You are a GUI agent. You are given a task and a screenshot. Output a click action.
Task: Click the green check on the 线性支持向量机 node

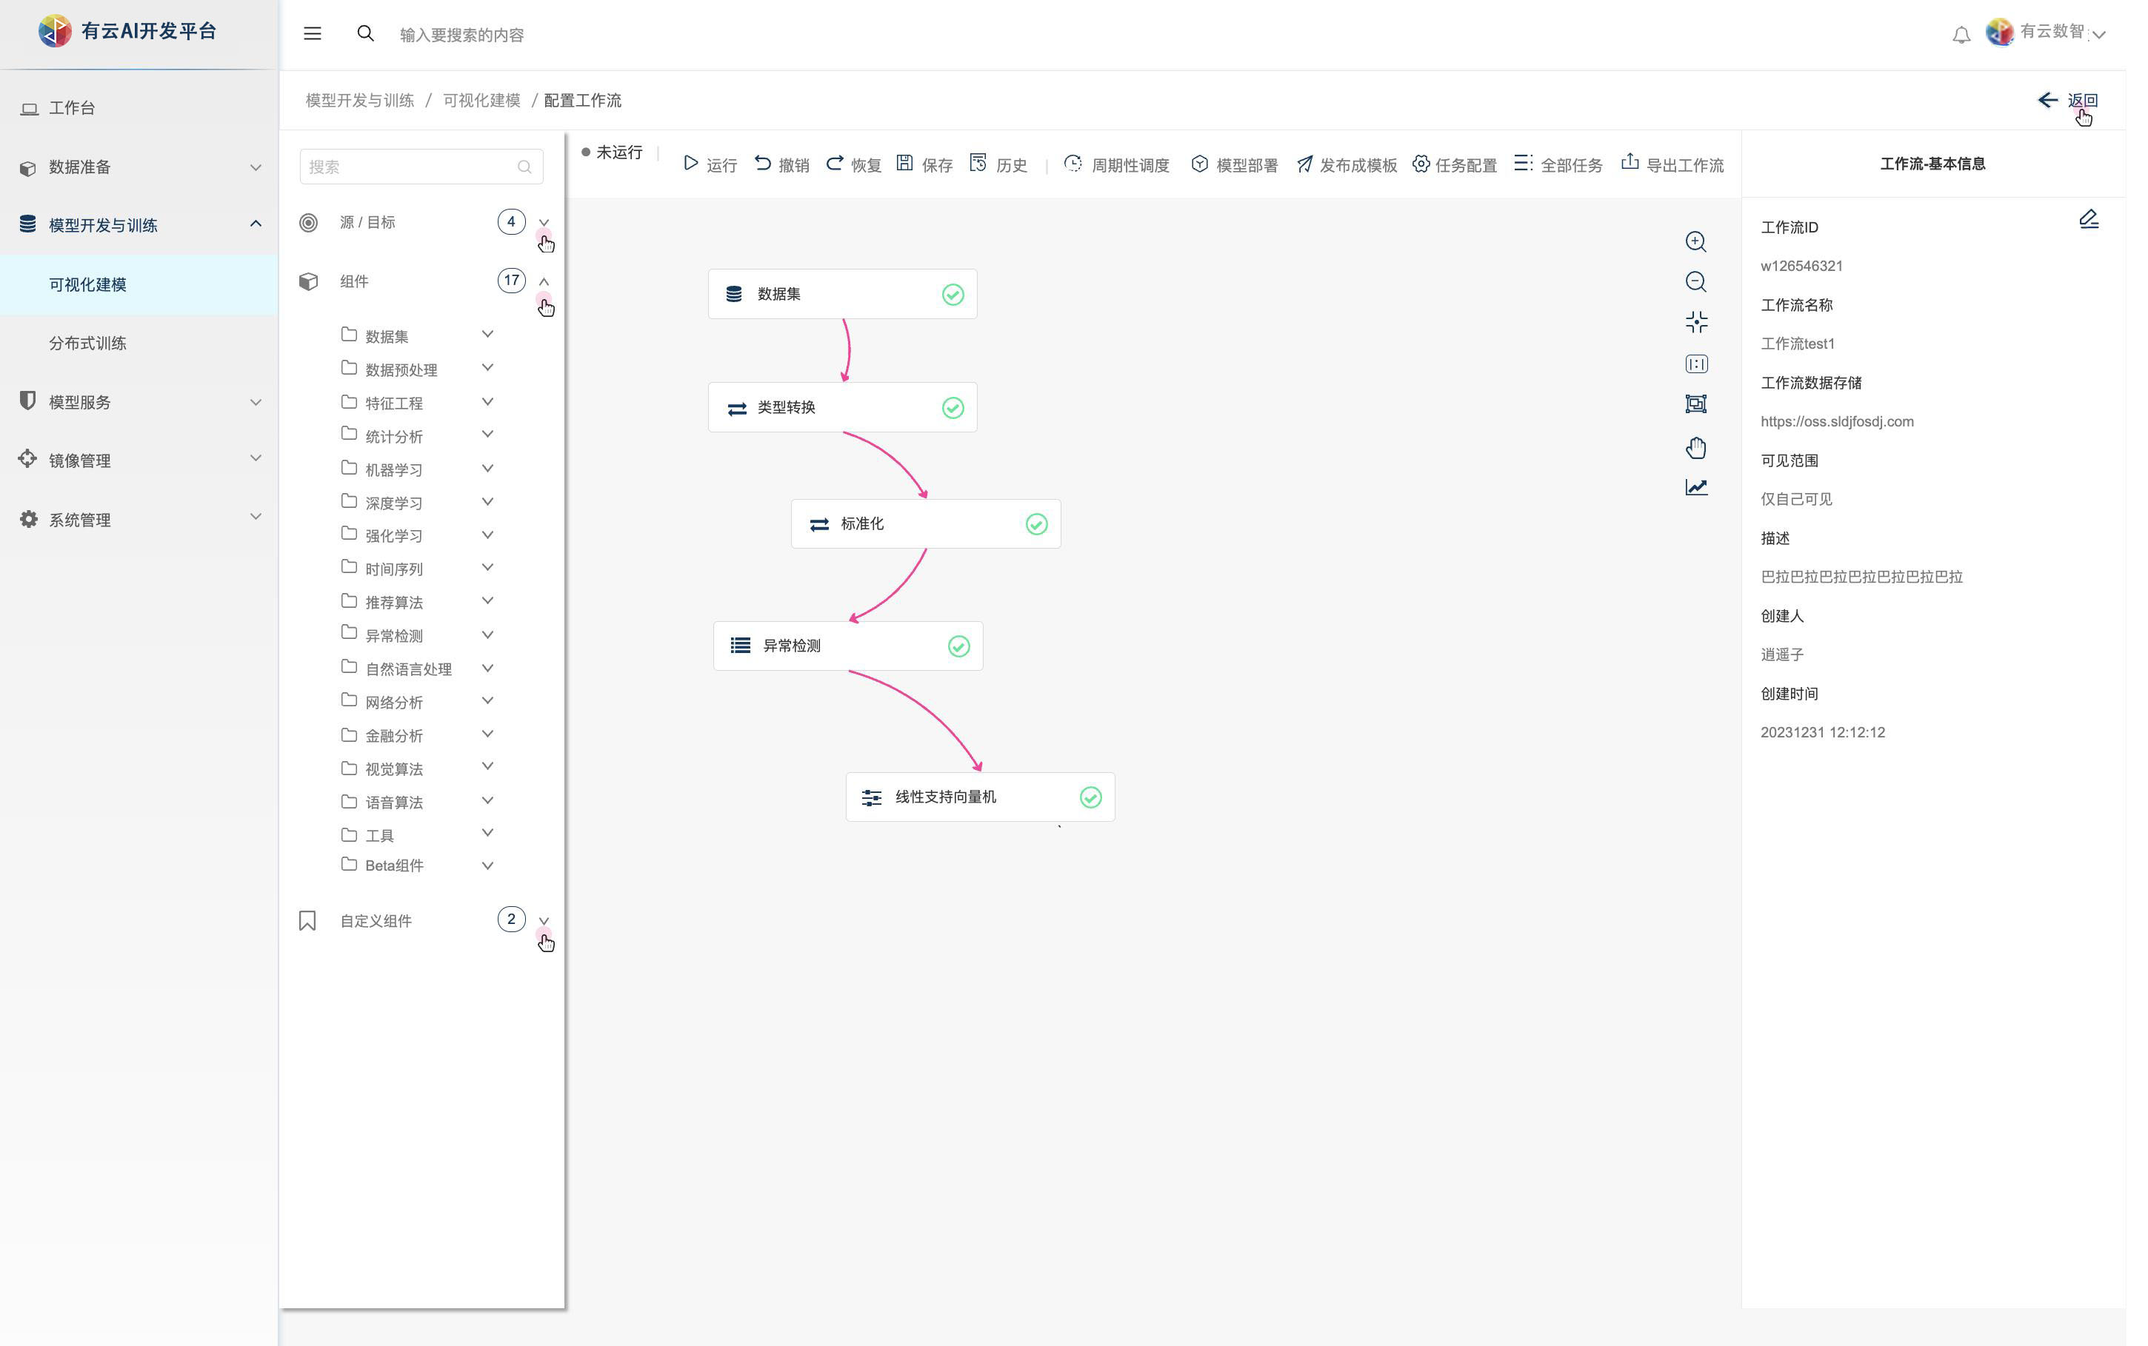[1090, 797]
